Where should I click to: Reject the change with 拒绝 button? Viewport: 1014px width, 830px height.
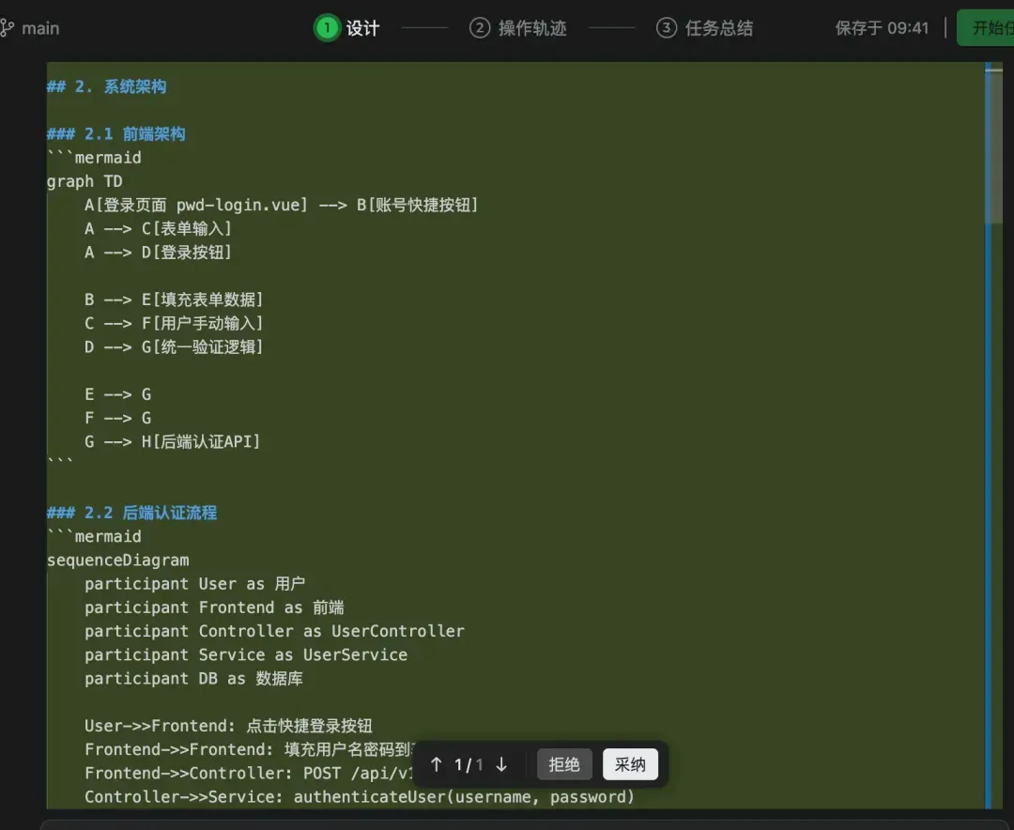point(564,764)
